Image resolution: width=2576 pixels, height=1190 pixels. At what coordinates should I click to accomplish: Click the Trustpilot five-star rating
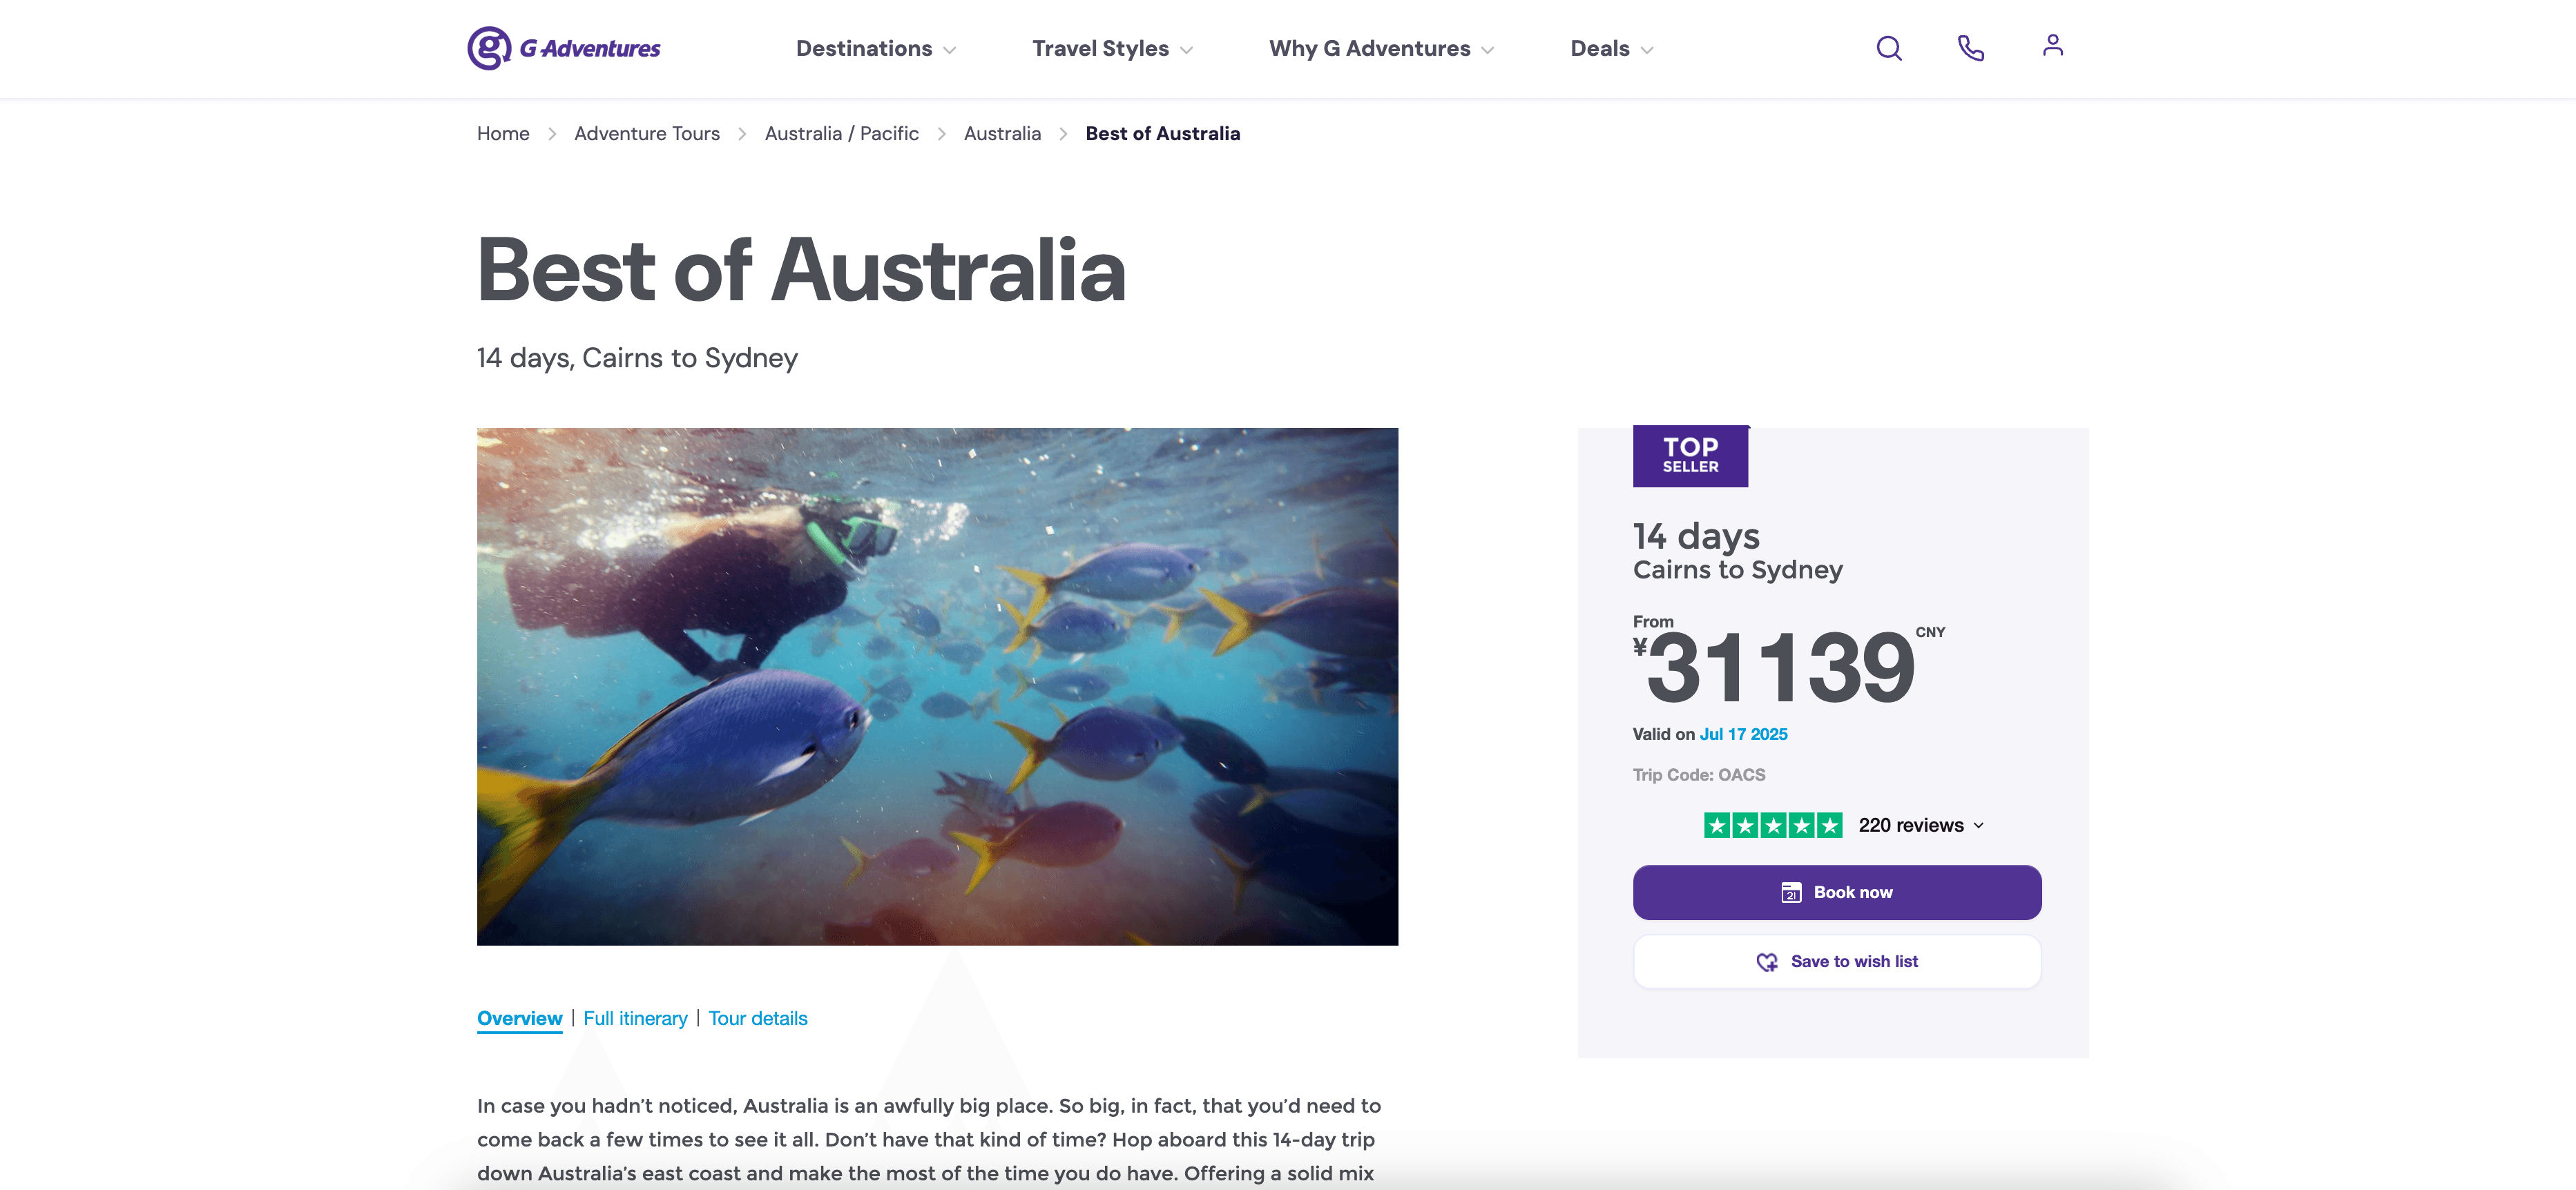(1772, 826)
